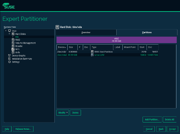
Task: Click the Mount Point column header
Action: coord(130,47)
